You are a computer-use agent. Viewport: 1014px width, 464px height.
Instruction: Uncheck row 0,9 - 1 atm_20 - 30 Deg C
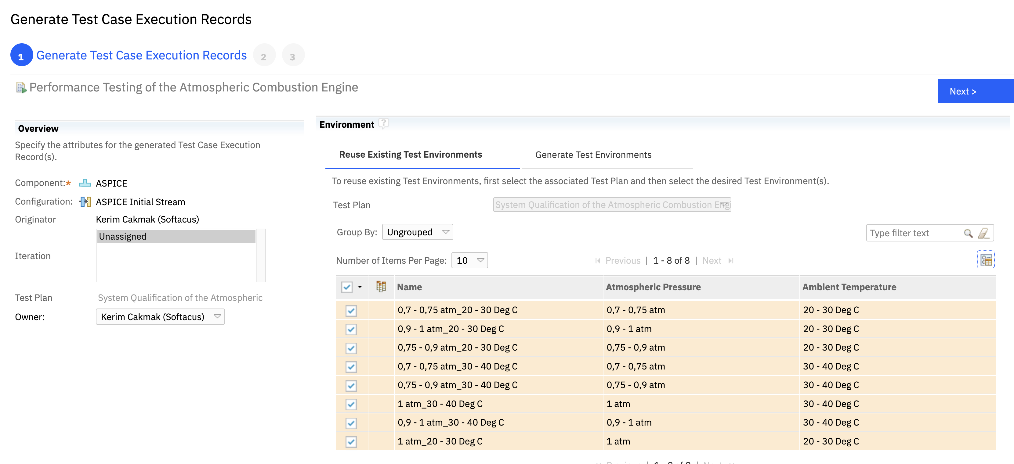[351, 329]
